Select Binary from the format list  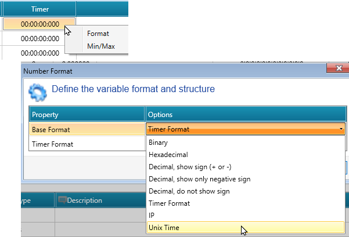pyautogui.click(x=159, y=143)
